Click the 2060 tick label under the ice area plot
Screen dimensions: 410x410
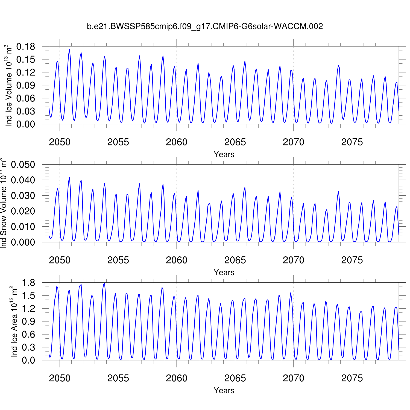[x=177, y=378]
